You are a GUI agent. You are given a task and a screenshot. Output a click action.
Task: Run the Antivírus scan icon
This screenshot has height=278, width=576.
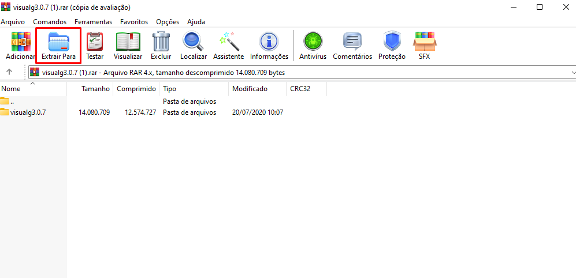(313, 41)
